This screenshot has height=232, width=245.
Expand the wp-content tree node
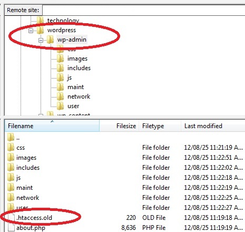(41, 115)
